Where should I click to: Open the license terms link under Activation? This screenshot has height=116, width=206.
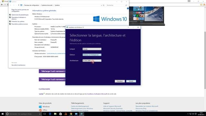[56, 53]
